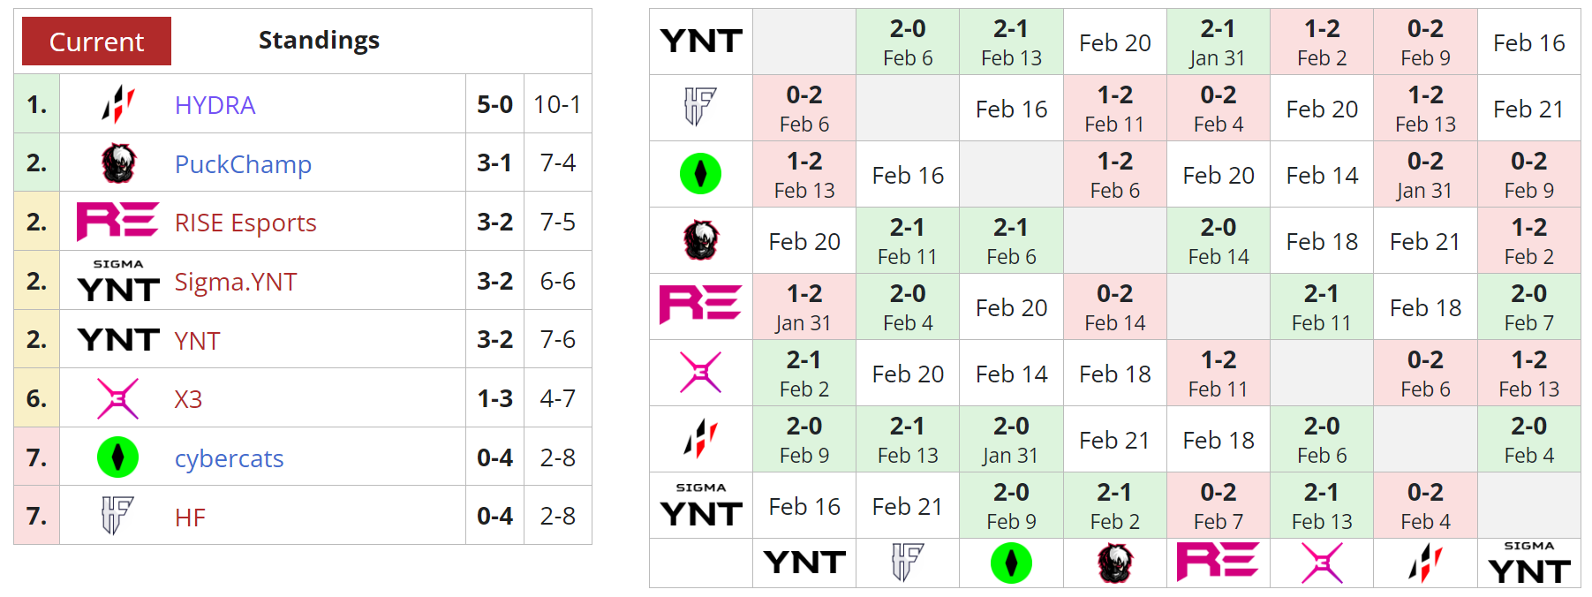Visit the cybercats team link

pos(229,458)
